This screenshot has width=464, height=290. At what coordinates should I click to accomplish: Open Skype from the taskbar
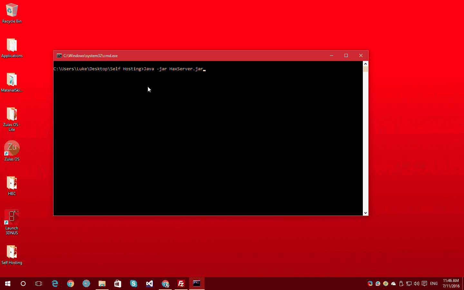point(134,284)
